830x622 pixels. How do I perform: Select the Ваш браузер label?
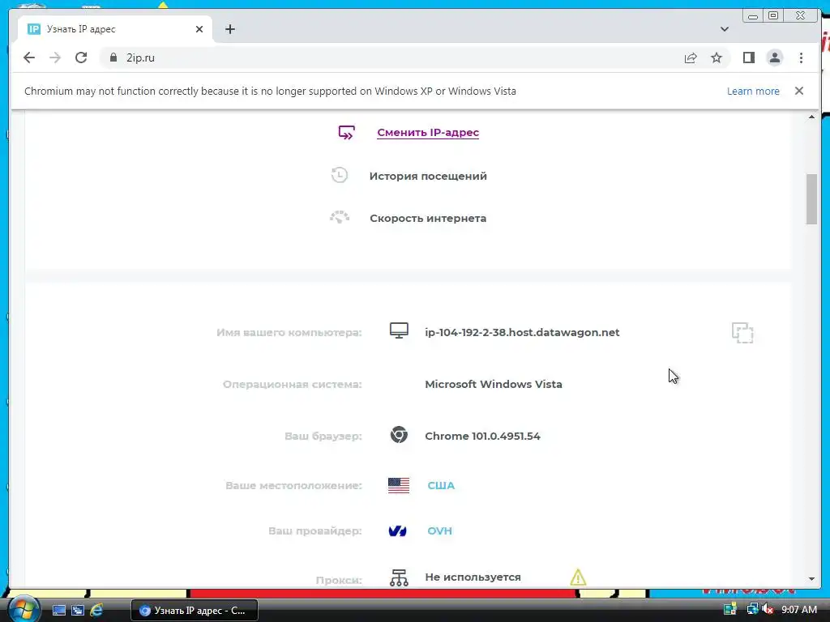[323, 437]
